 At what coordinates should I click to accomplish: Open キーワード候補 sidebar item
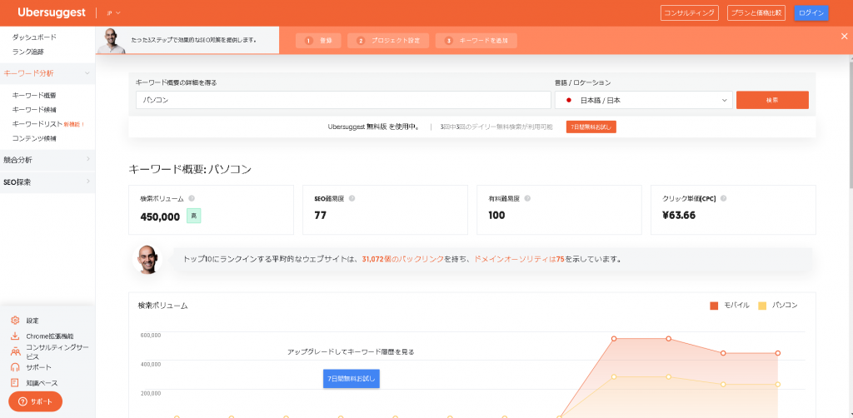click(x=33, y=109)
